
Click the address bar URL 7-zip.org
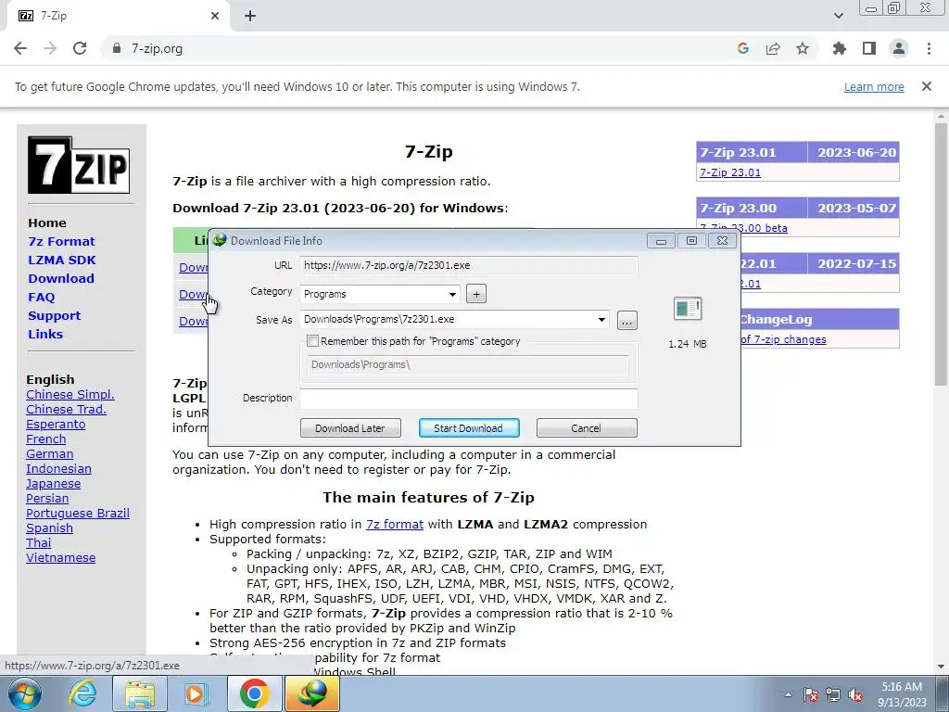pyautogui.click(x=157, y=48)
